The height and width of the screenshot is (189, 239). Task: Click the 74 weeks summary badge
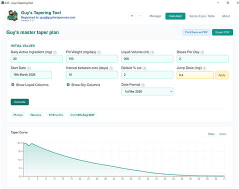click(35, 115)
